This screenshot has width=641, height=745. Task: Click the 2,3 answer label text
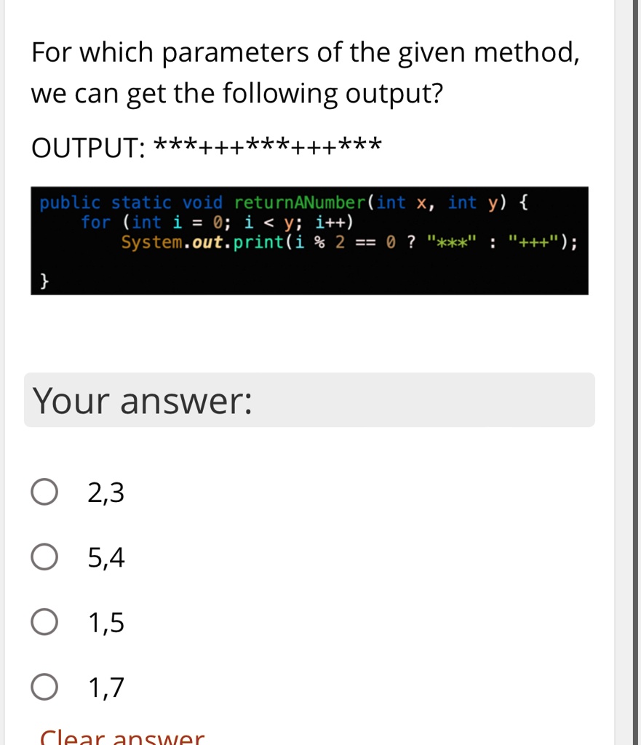pos(105,491)
